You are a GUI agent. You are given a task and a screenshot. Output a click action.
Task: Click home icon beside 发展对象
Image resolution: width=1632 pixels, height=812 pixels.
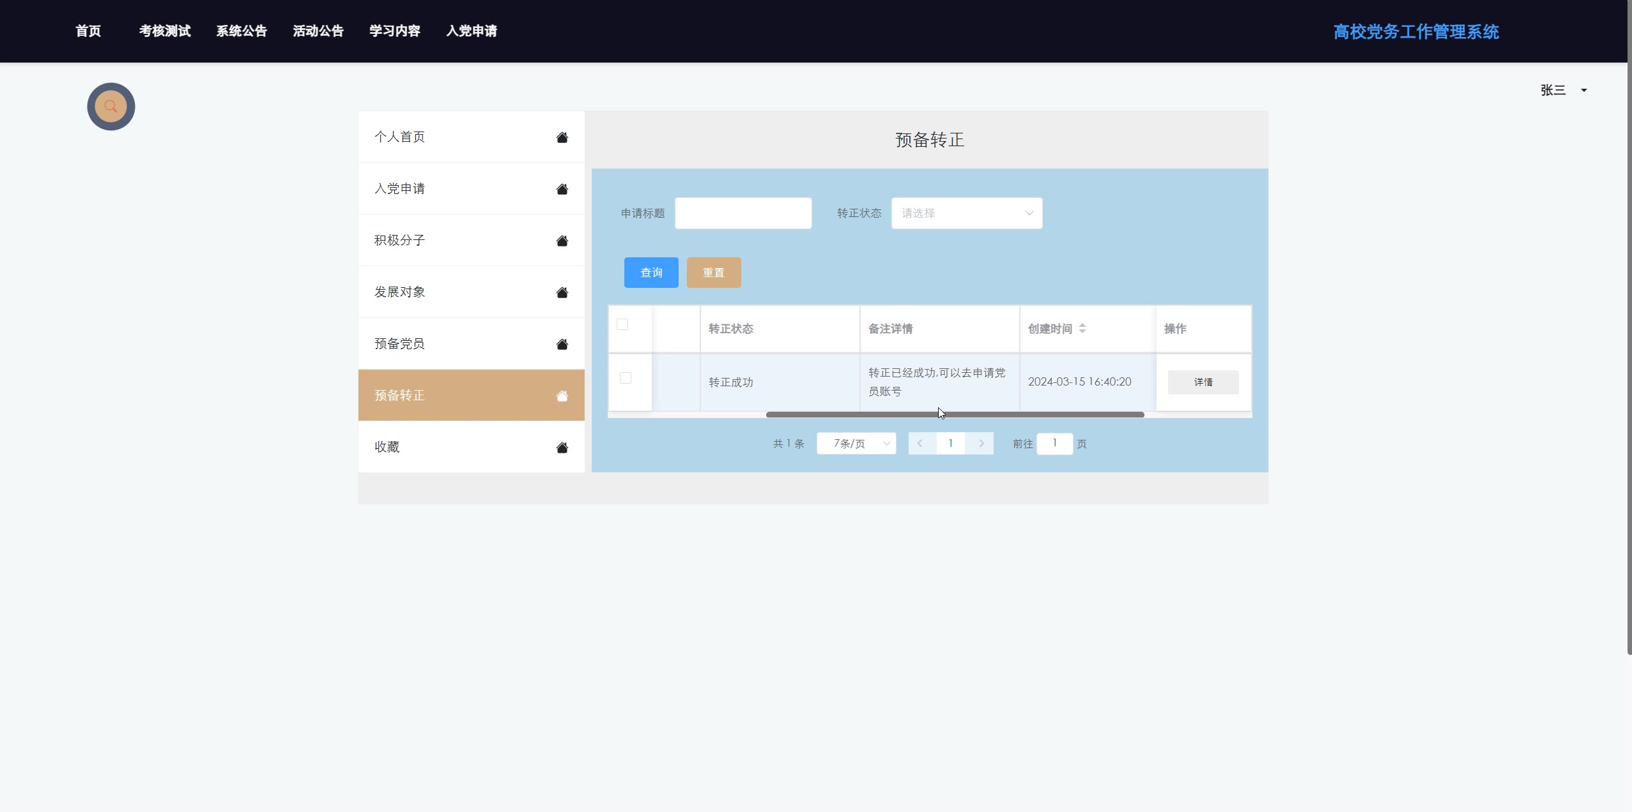(x=562, y=292)
